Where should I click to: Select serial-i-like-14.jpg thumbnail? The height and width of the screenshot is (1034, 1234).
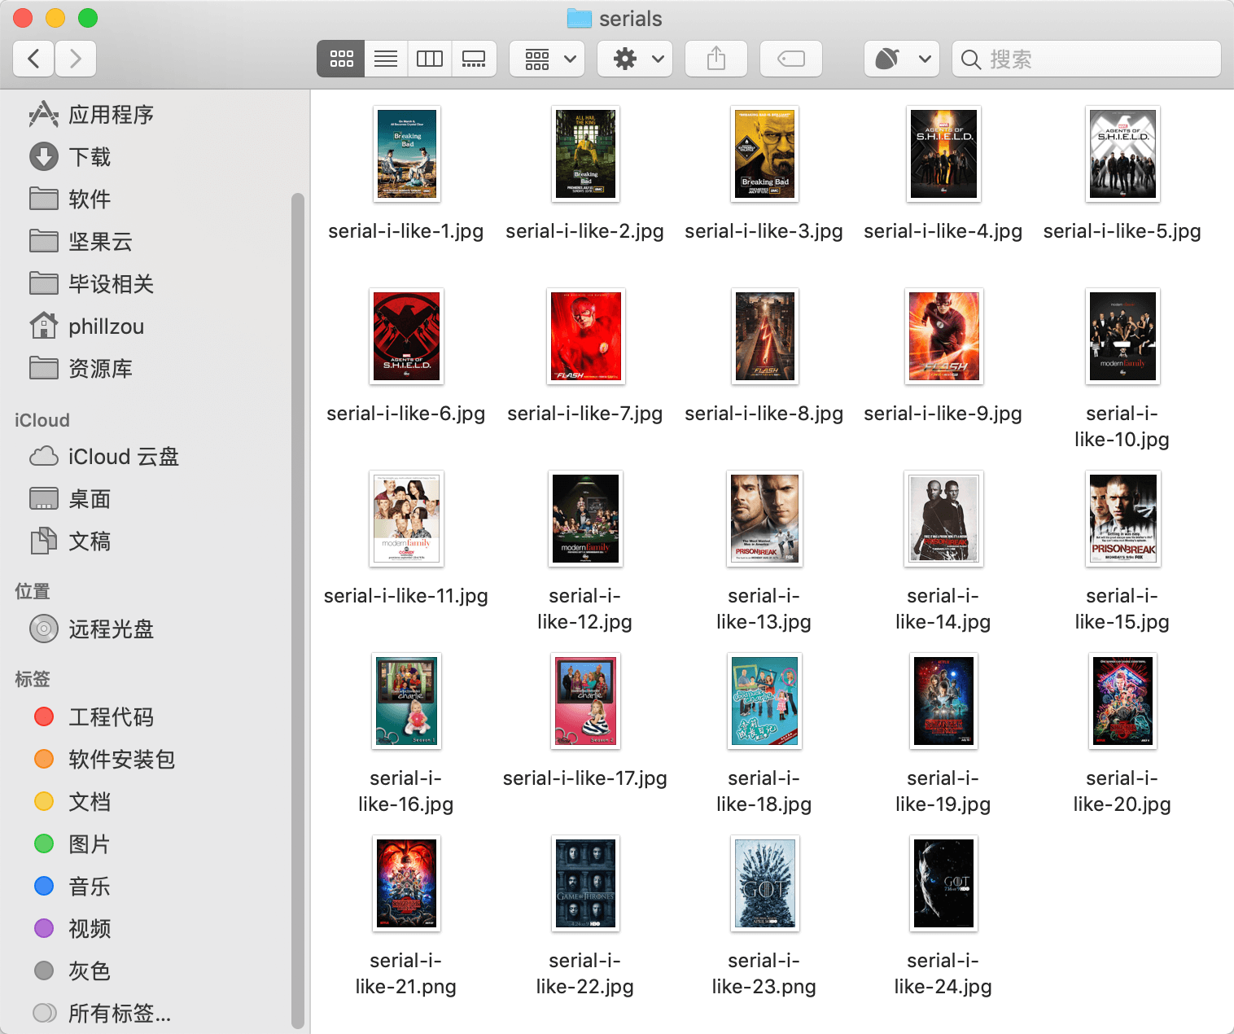point(943,519)
